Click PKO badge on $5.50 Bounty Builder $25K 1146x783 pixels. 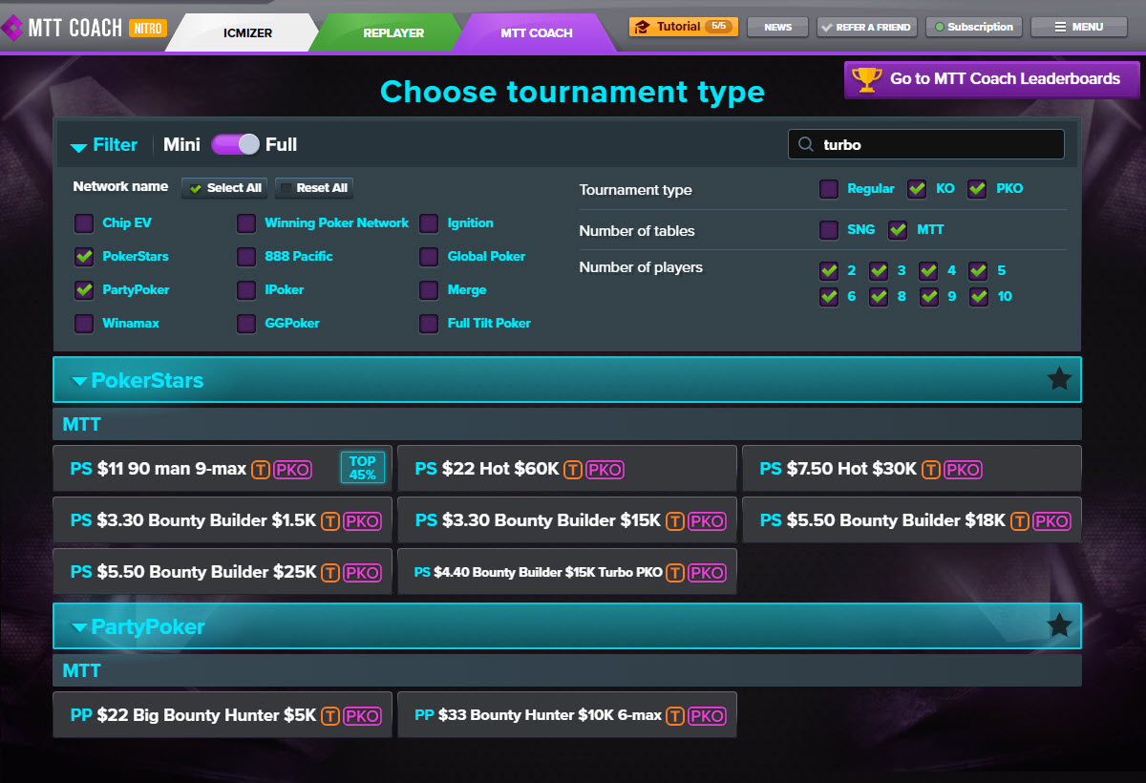(362, 572)
